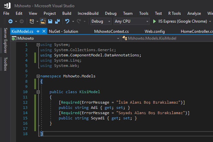The height and width of the screenshot is (142, 213).
Task: Open the Project menu
Action: click(50, 14)
